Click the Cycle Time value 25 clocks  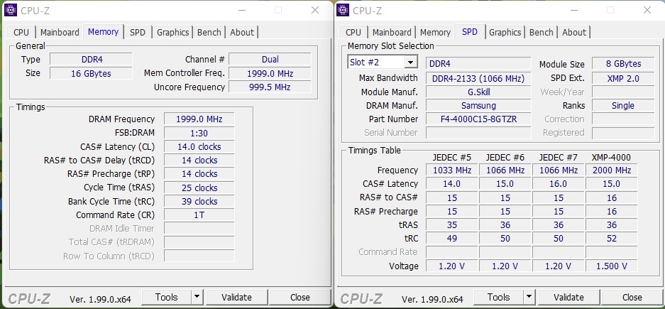pos(199,188)
